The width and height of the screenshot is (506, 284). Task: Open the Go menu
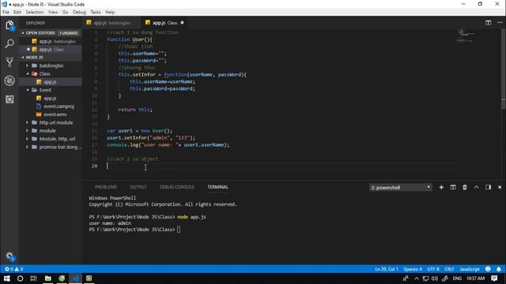pyautogui.click(x=65, y=12)
